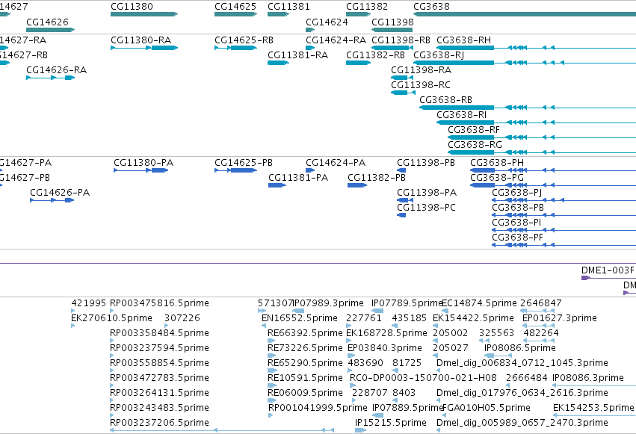Image resolution: width=636 pixels, height=434 pixels.
Task: Select protein CG3638-PF feature
Action: coord(564,245)
